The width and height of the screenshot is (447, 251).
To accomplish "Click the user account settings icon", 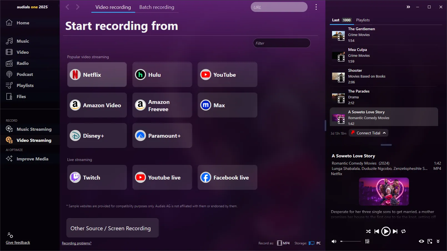I will [10, 235].
